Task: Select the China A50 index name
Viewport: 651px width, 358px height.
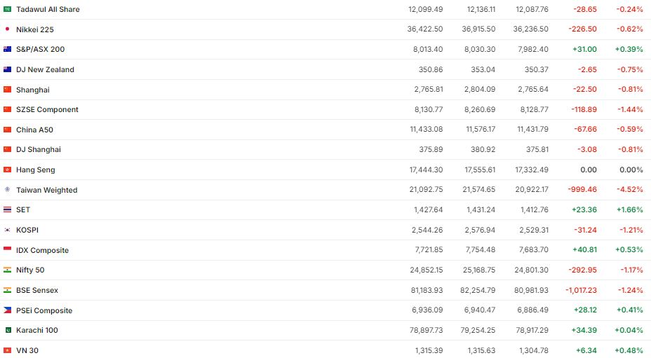Action: pyautogui.click(x=34, y=130)
